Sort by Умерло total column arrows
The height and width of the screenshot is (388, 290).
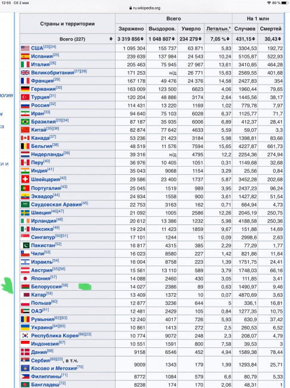(x=200, y=39)
